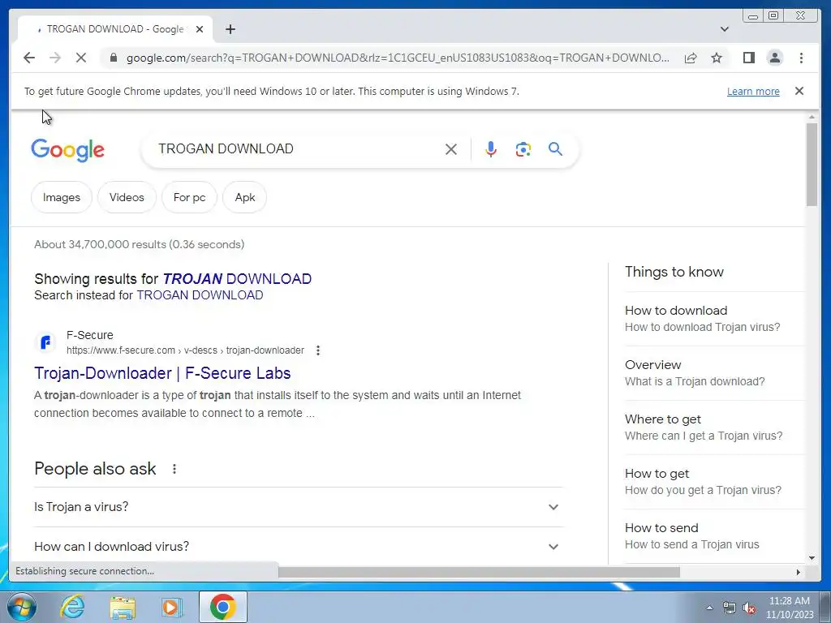Expand Is Trojan a virus question
Screen dimensions: 831x623
[298, 507]
